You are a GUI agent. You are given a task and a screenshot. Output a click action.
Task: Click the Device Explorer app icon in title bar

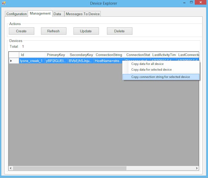point(4,3)
